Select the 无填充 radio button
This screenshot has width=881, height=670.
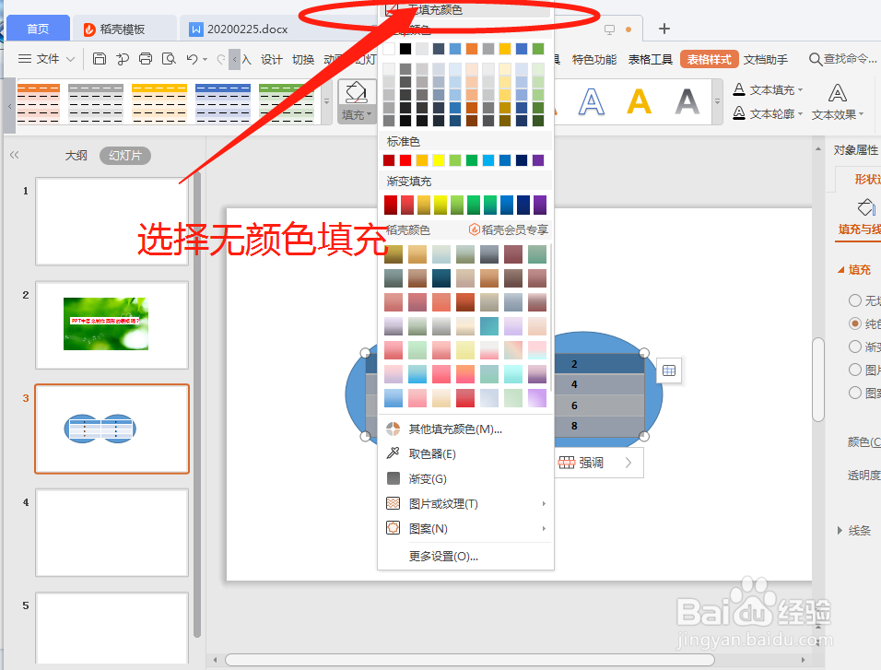pos(854,300)
